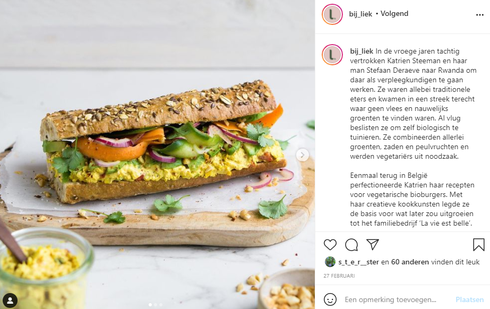Click the Plaatsen post button
Viewport: 490px width, 309px height.
click(x=469, y=299)
